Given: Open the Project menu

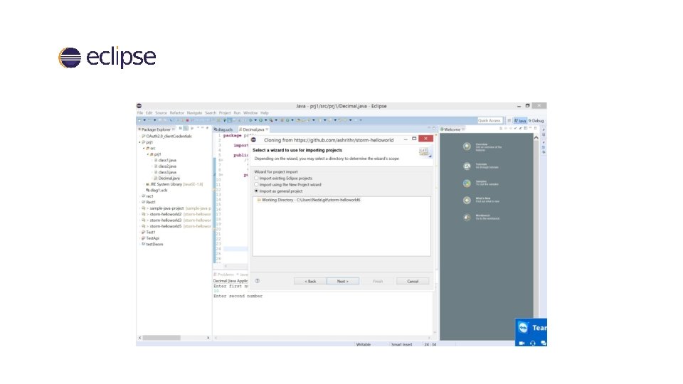Looking at the screenshot, I should (x=225, y=113).
